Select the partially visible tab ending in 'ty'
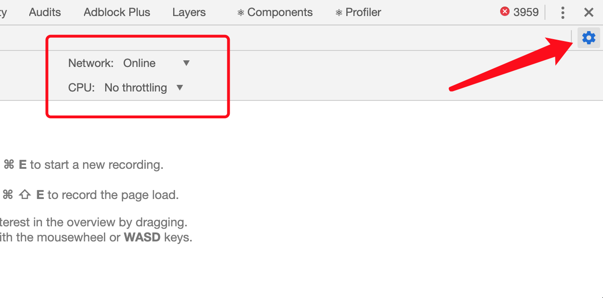 [x=3, y=13]
